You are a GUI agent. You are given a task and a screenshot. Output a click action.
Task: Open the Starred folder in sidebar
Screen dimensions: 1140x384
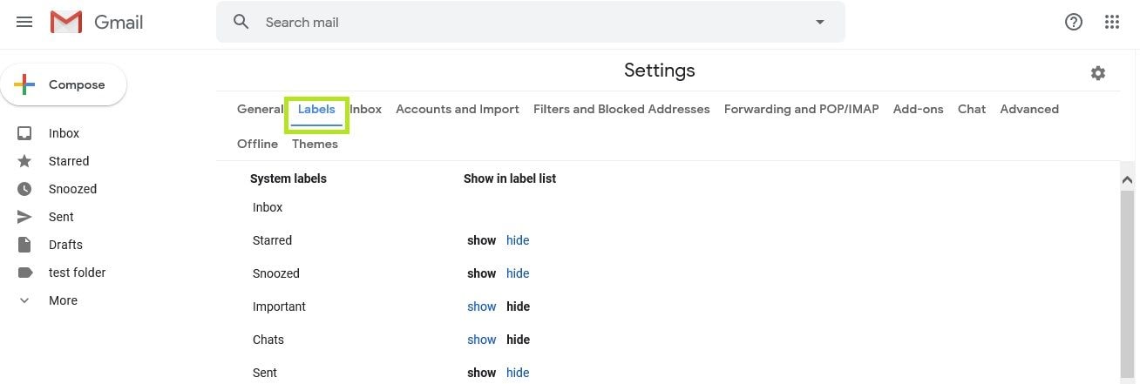(x=68, y=161)
